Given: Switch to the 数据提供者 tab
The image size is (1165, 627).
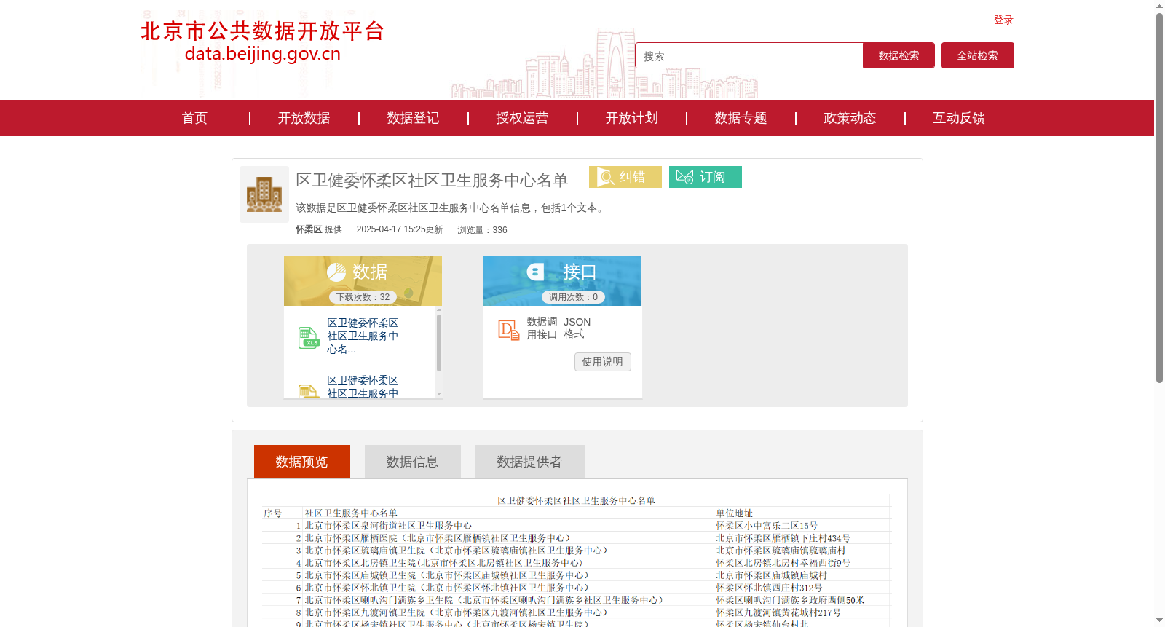Looking at the screenshot, I should coord(530,462).
